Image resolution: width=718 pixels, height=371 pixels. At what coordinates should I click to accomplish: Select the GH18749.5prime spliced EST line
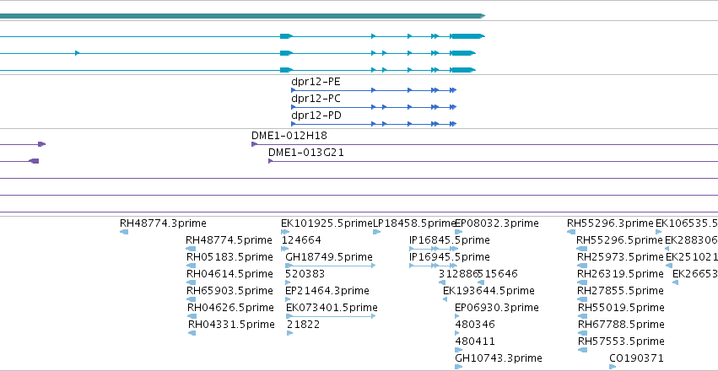click(330, 266)
